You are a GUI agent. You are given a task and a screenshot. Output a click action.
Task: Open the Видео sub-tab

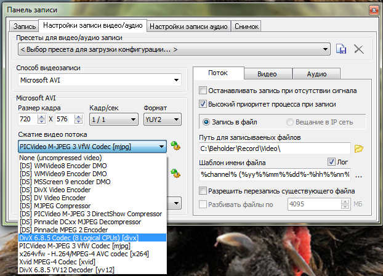point(267,73)
